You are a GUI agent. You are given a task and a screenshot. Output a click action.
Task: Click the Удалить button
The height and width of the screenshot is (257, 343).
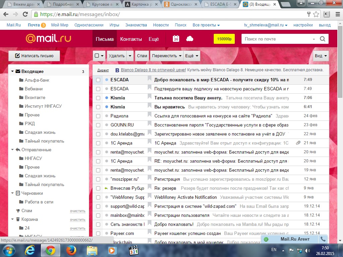117,56
